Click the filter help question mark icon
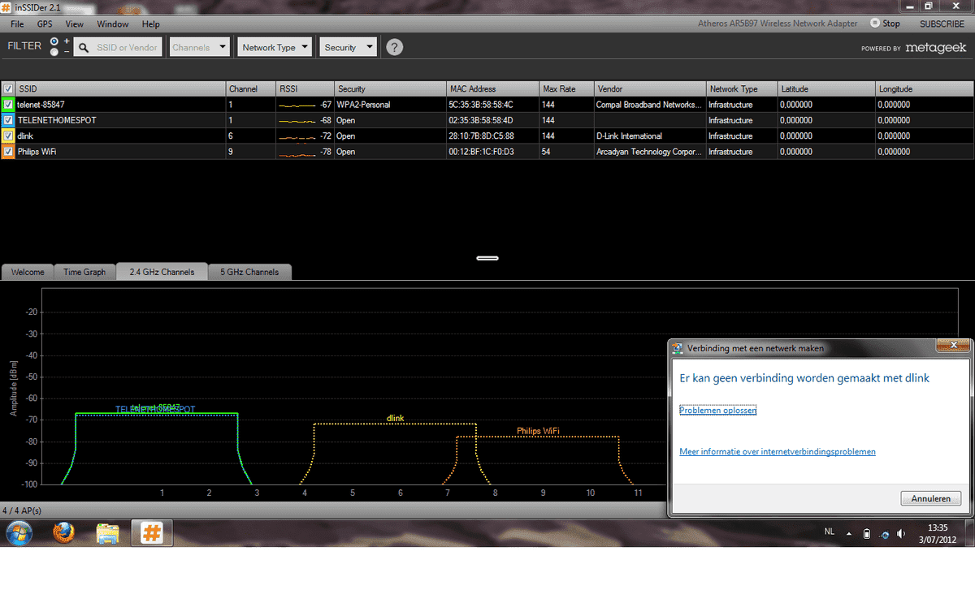Viewport: 975px width, 607px height. 394,47
